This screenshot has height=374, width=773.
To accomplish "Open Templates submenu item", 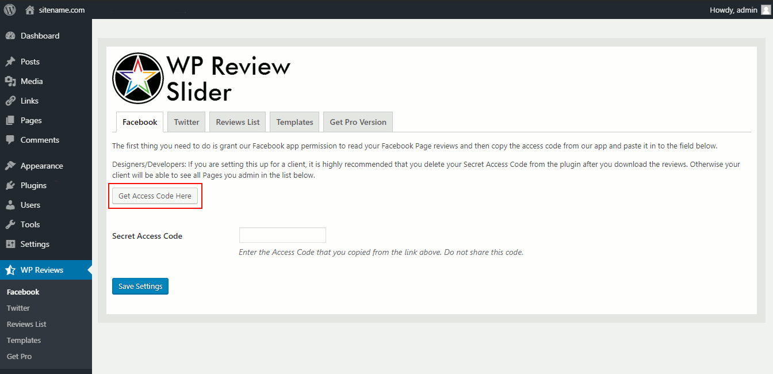I will (24, 340).
